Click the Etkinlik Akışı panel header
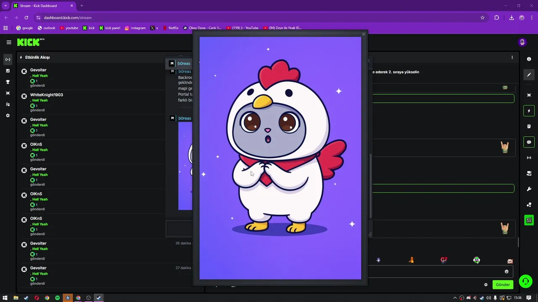 37,57
